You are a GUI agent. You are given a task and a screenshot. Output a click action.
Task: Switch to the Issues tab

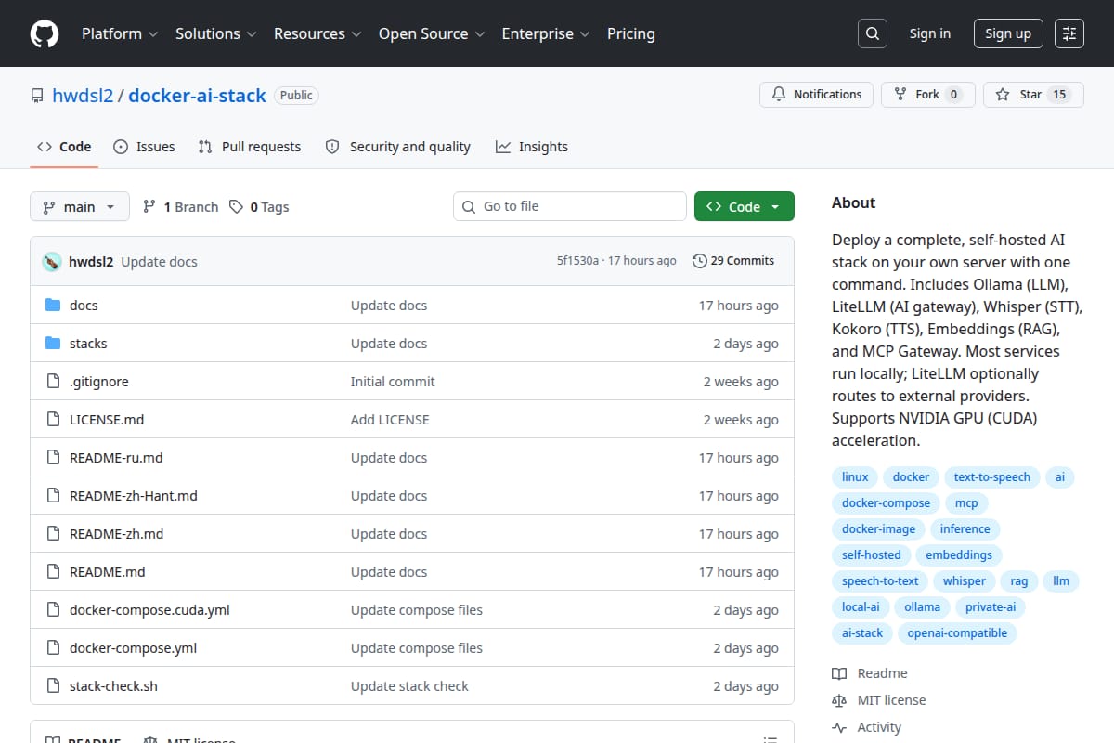coord(144,147)
